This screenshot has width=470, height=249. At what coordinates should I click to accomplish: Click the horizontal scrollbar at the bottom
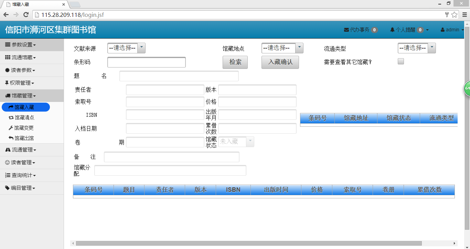click(248, 243)
